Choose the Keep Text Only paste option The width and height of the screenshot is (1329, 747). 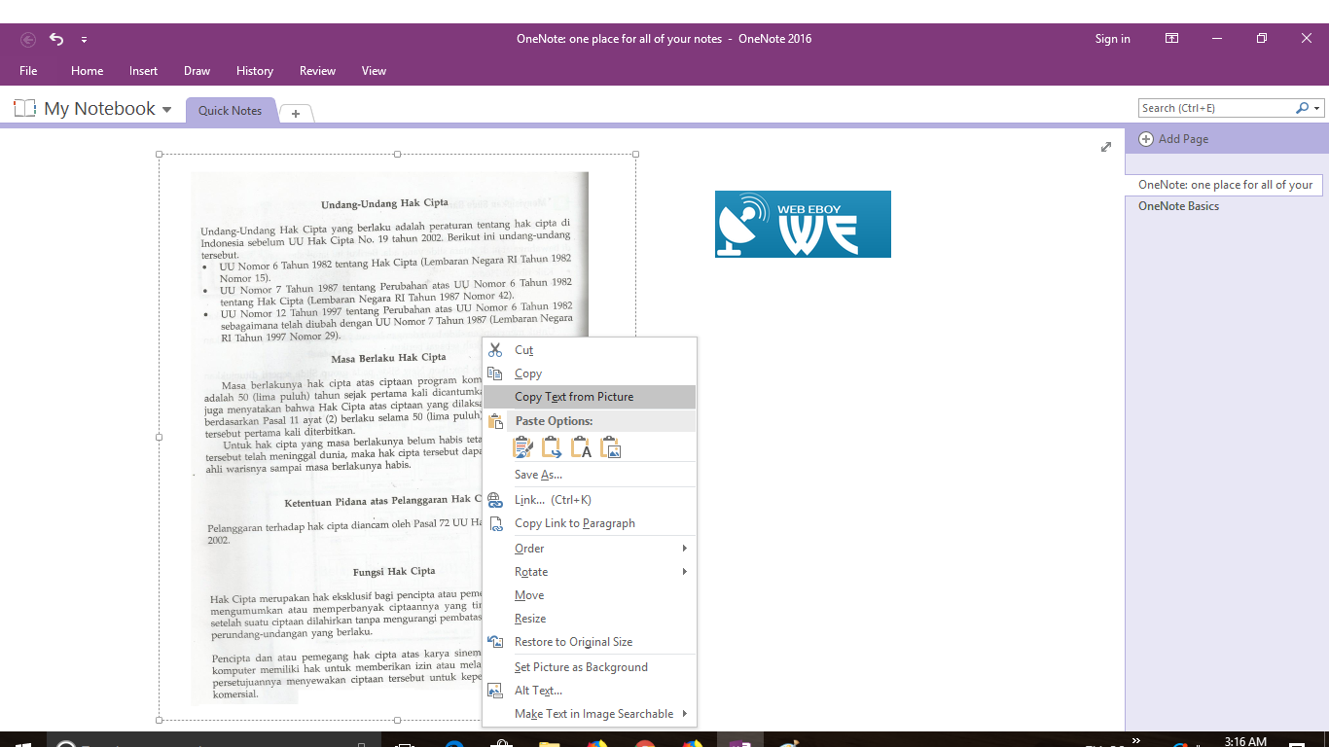[x=580, y=446]
